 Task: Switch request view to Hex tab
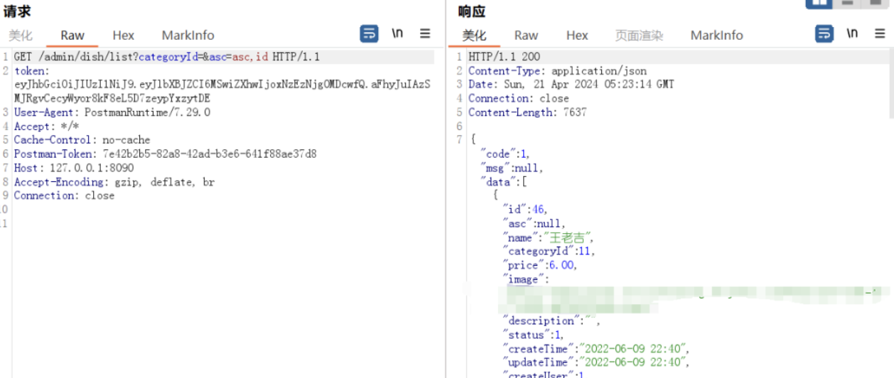point(123,35)
